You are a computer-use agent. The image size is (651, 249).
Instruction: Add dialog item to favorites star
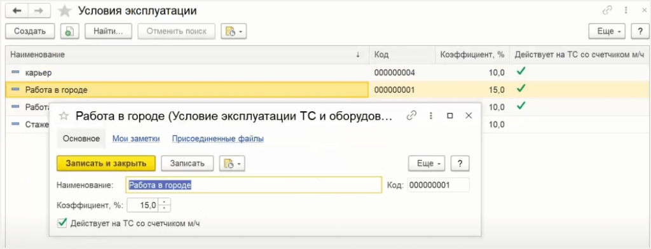click(x=64, y=116)
